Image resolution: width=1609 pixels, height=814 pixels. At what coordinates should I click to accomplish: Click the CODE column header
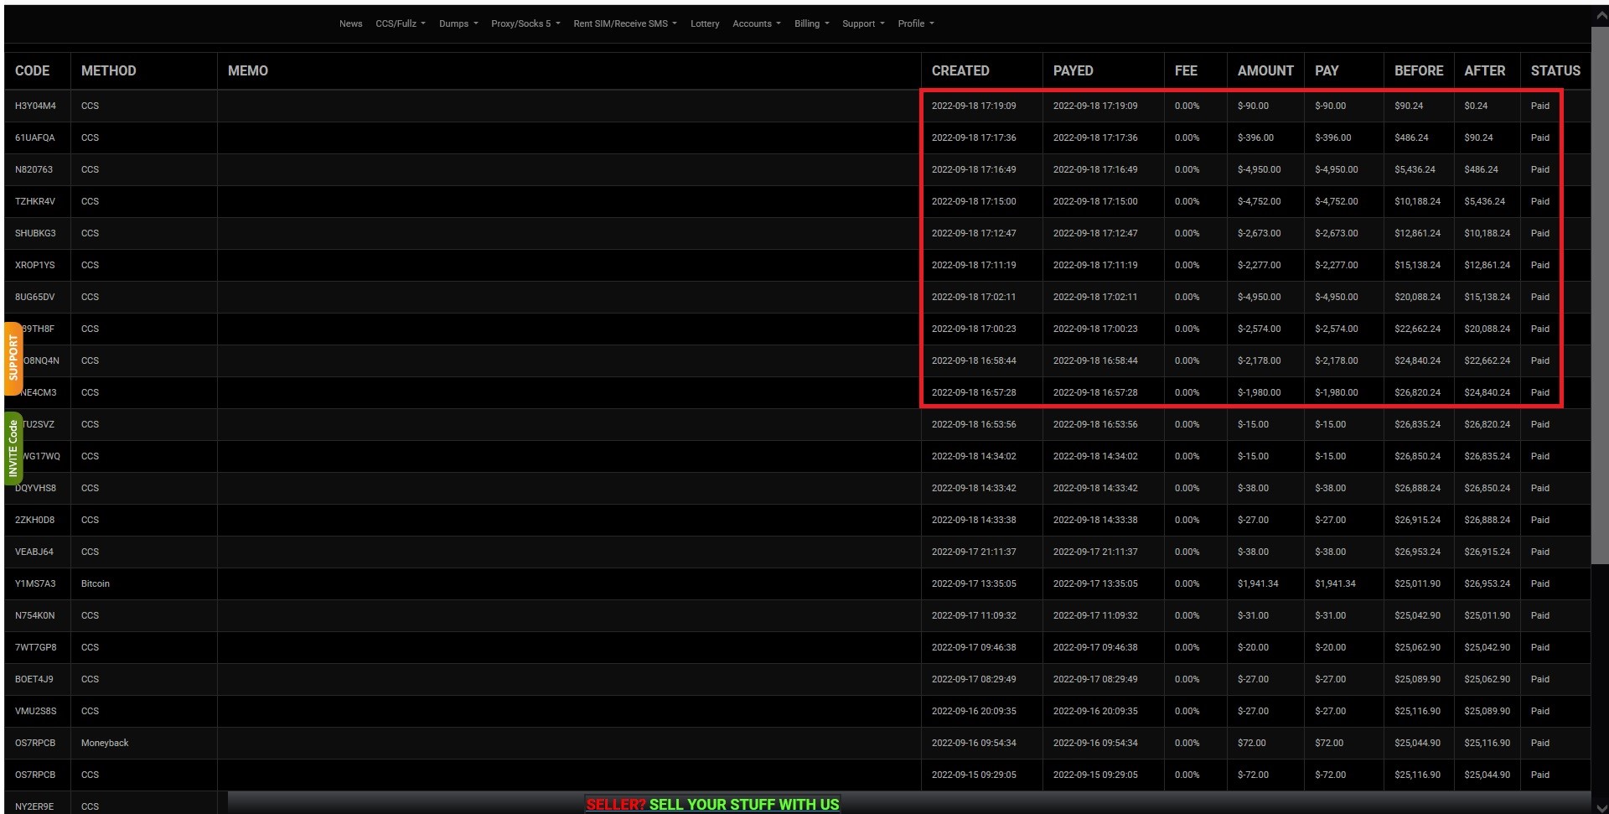[32, 70]
